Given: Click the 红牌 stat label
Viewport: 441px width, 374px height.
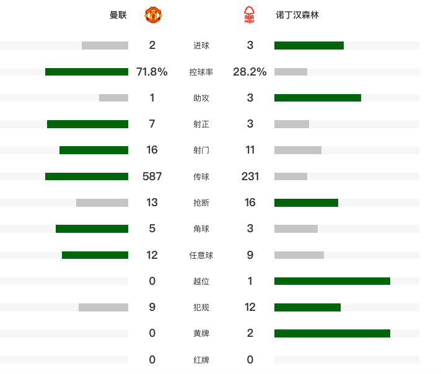Looking at the screenshot, I should (201, 360).
